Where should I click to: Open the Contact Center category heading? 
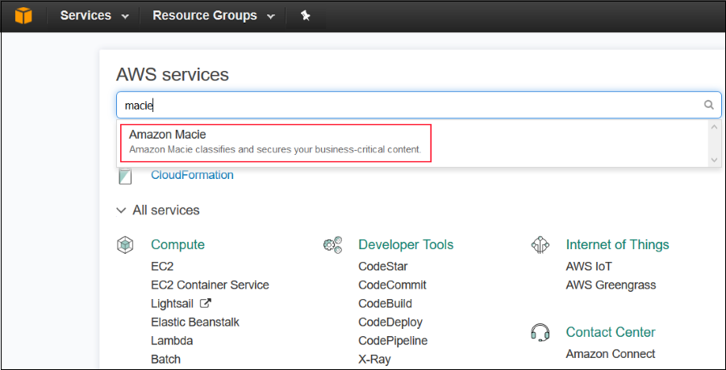(611, 332)
